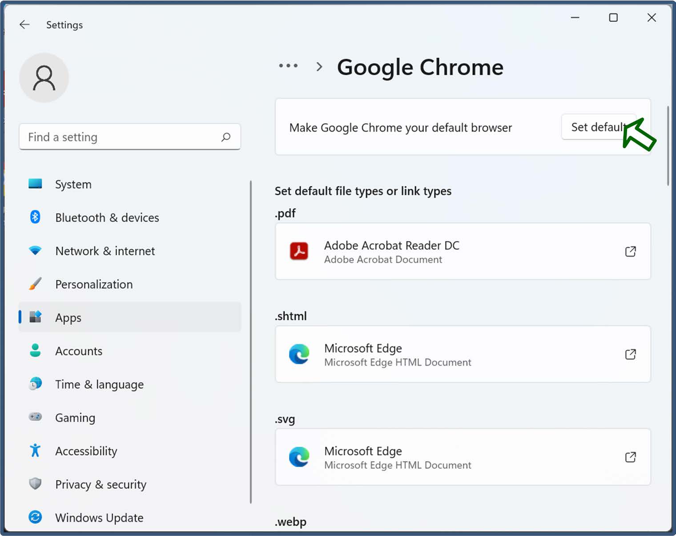676x536 pixels.
Task: Change .pdf default Adobe Acrobat Reader DC
Action: 463,251
